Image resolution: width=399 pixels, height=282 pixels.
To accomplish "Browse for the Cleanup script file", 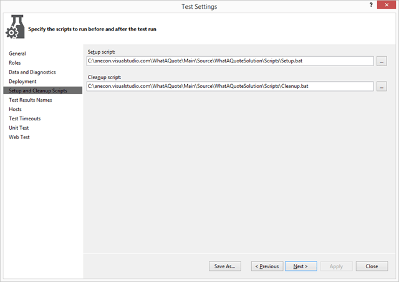I will (382, 86).
